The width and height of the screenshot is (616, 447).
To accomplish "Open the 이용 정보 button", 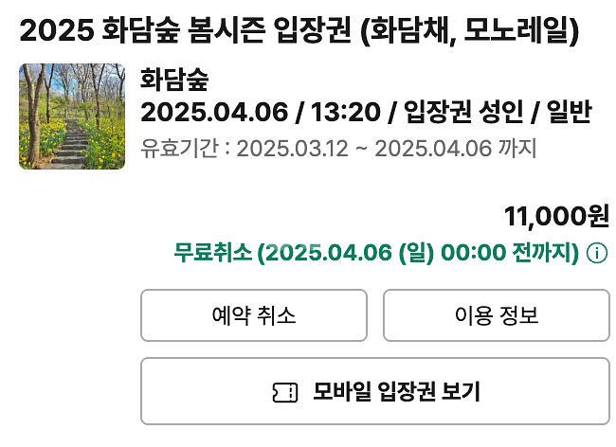I will [497, 315].
